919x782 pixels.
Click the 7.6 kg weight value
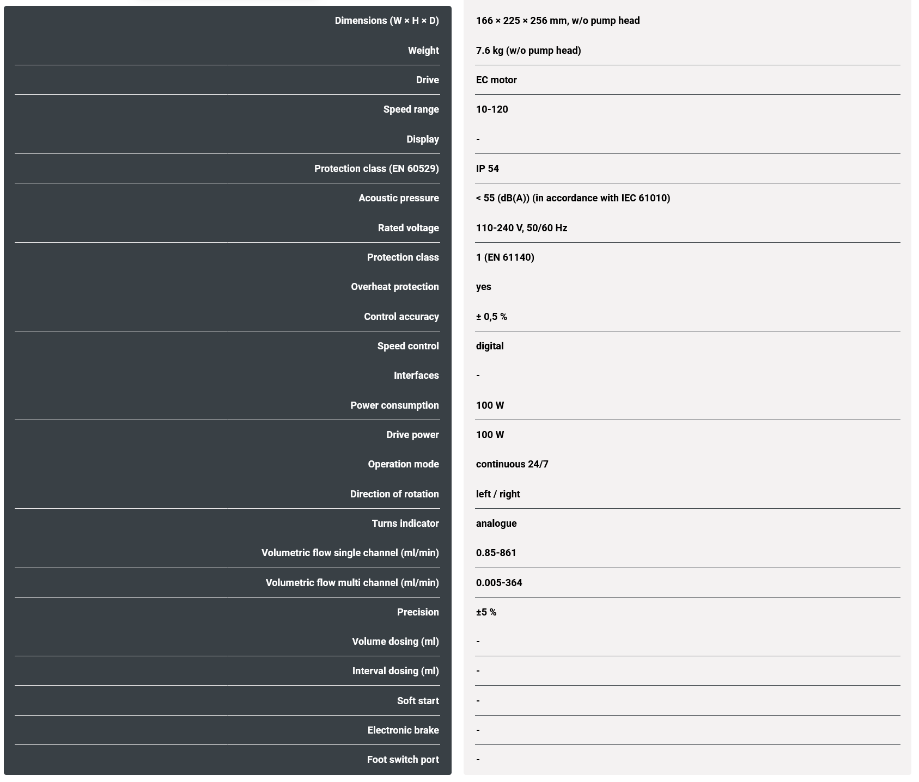point(528,51)
